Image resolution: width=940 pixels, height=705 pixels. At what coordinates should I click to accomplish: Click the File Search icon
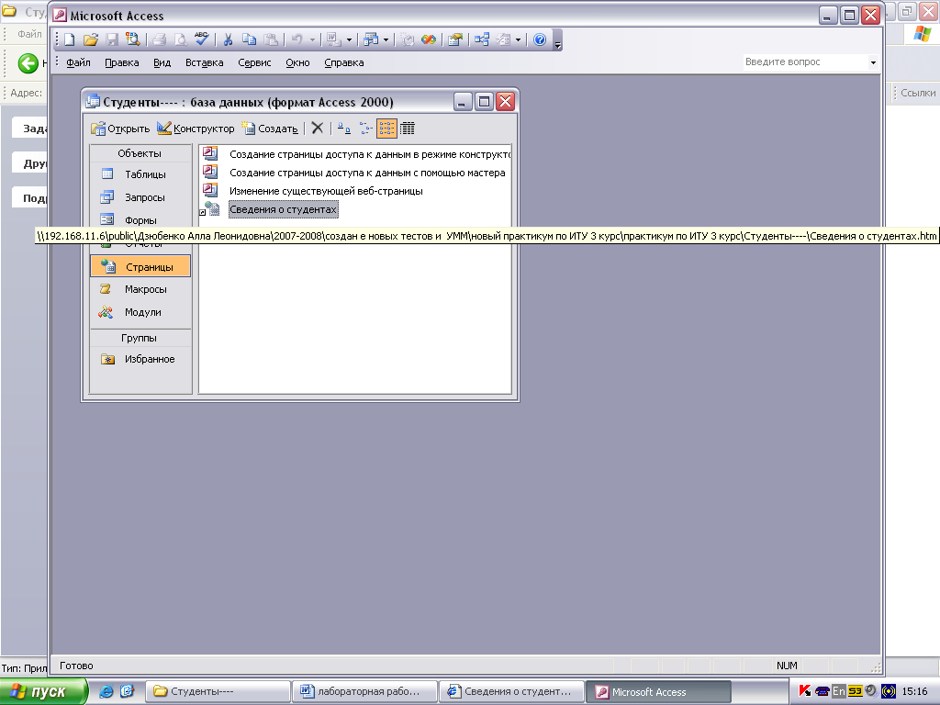132,40
